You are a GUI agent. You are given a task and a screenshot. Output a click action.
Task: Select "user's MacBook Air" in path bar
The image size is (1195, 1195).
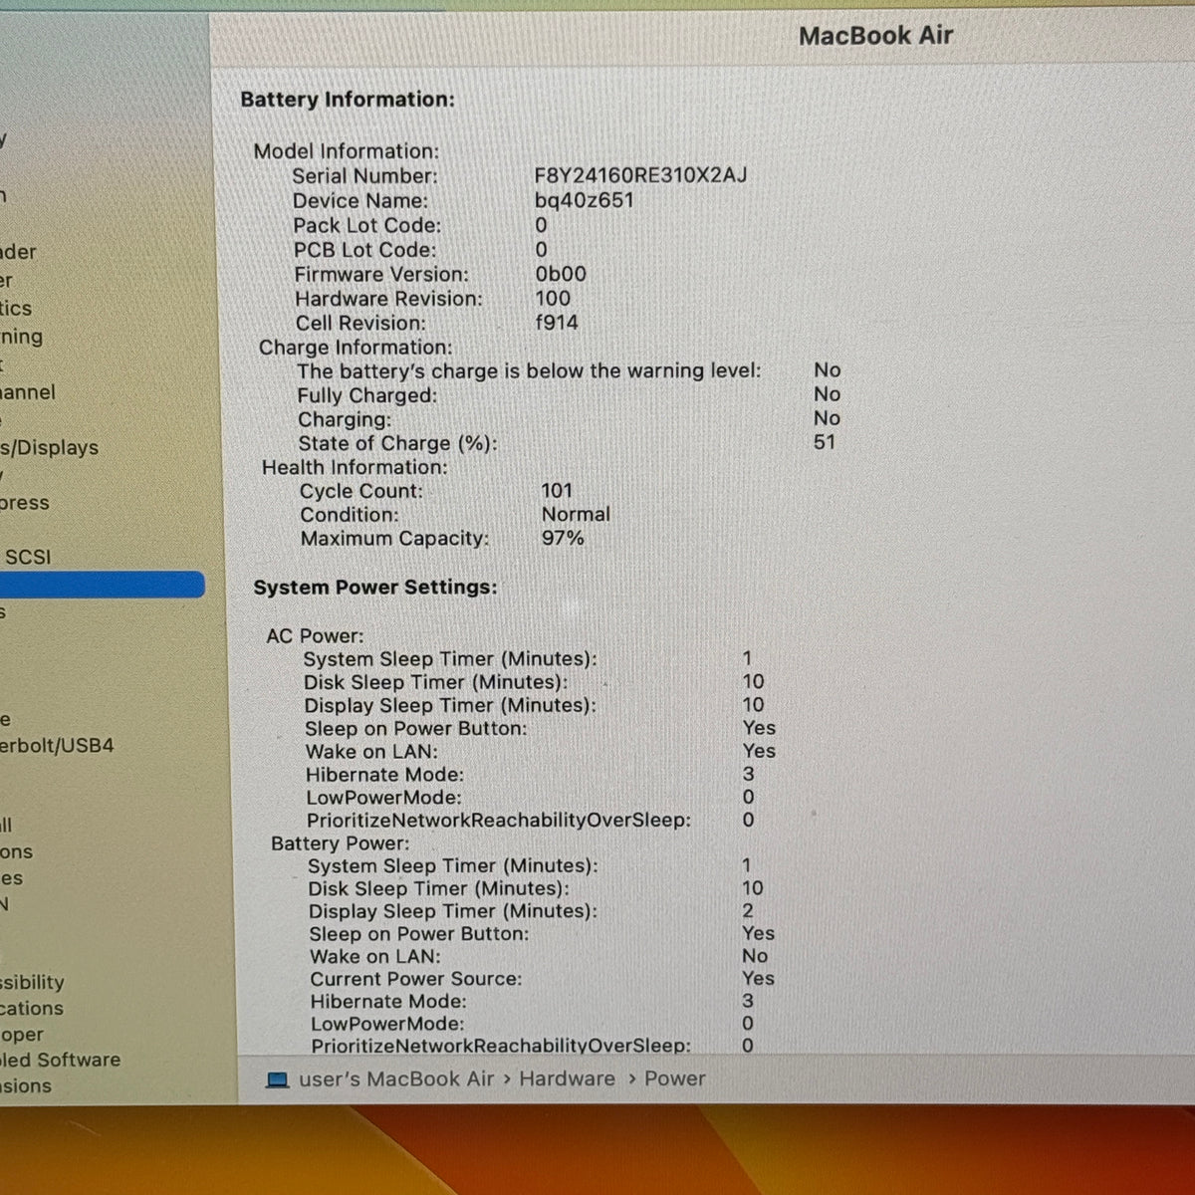pyautogui.click(x=396, y=1079)
